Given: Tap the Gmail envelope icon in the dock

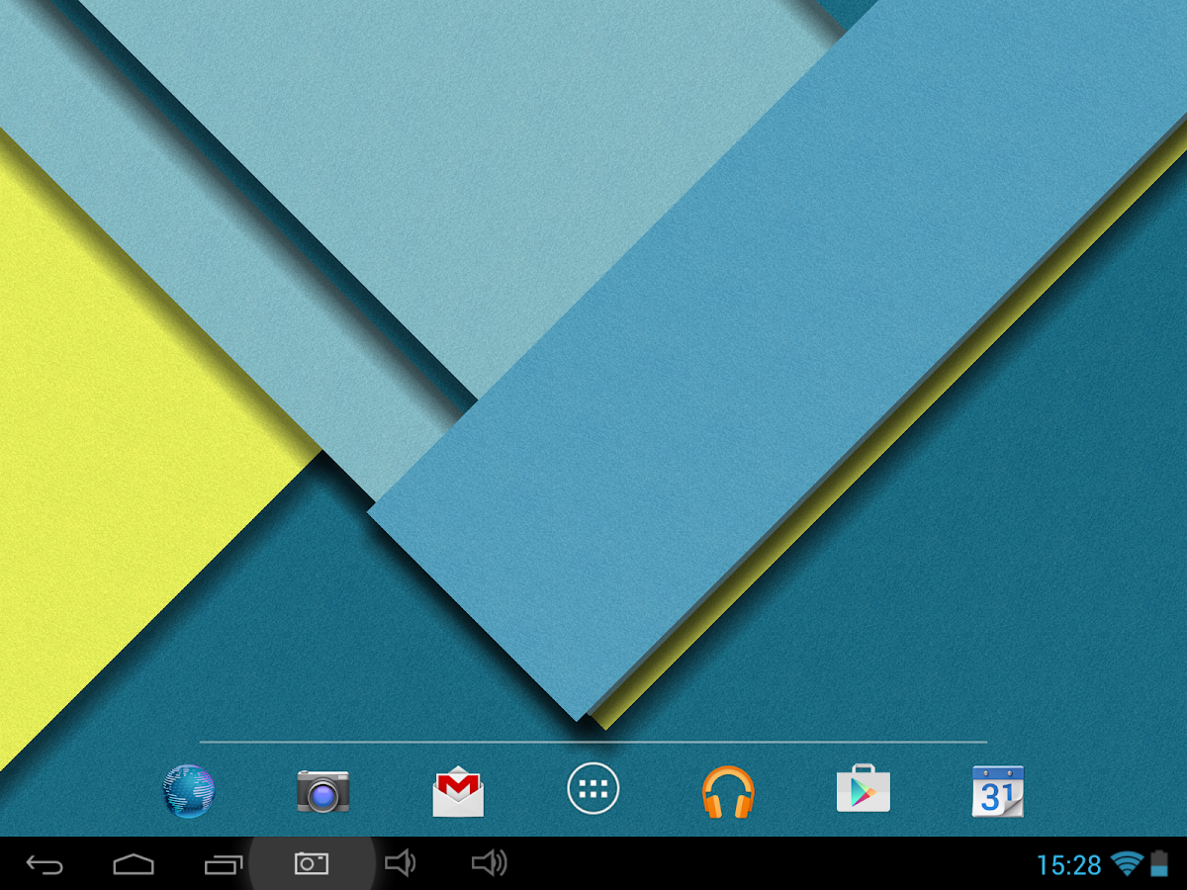Looking at the screenshot, I should [x=457, y=789].
